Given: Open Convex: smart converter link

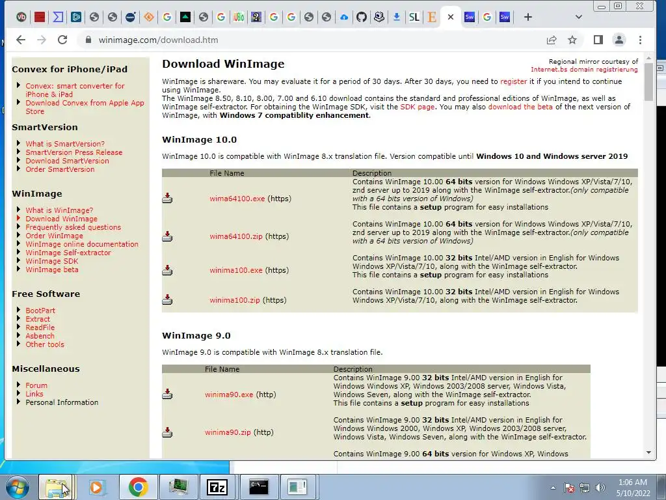Looking at the screenshot, I should [75, 90].
